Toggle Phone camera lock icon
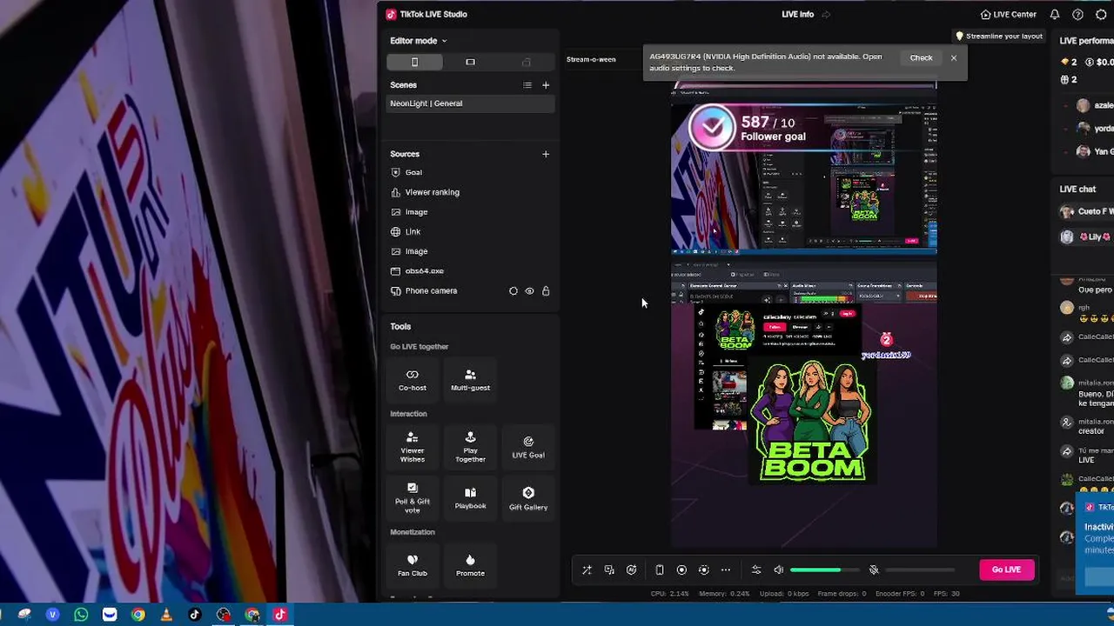 (x=546, y=291)
